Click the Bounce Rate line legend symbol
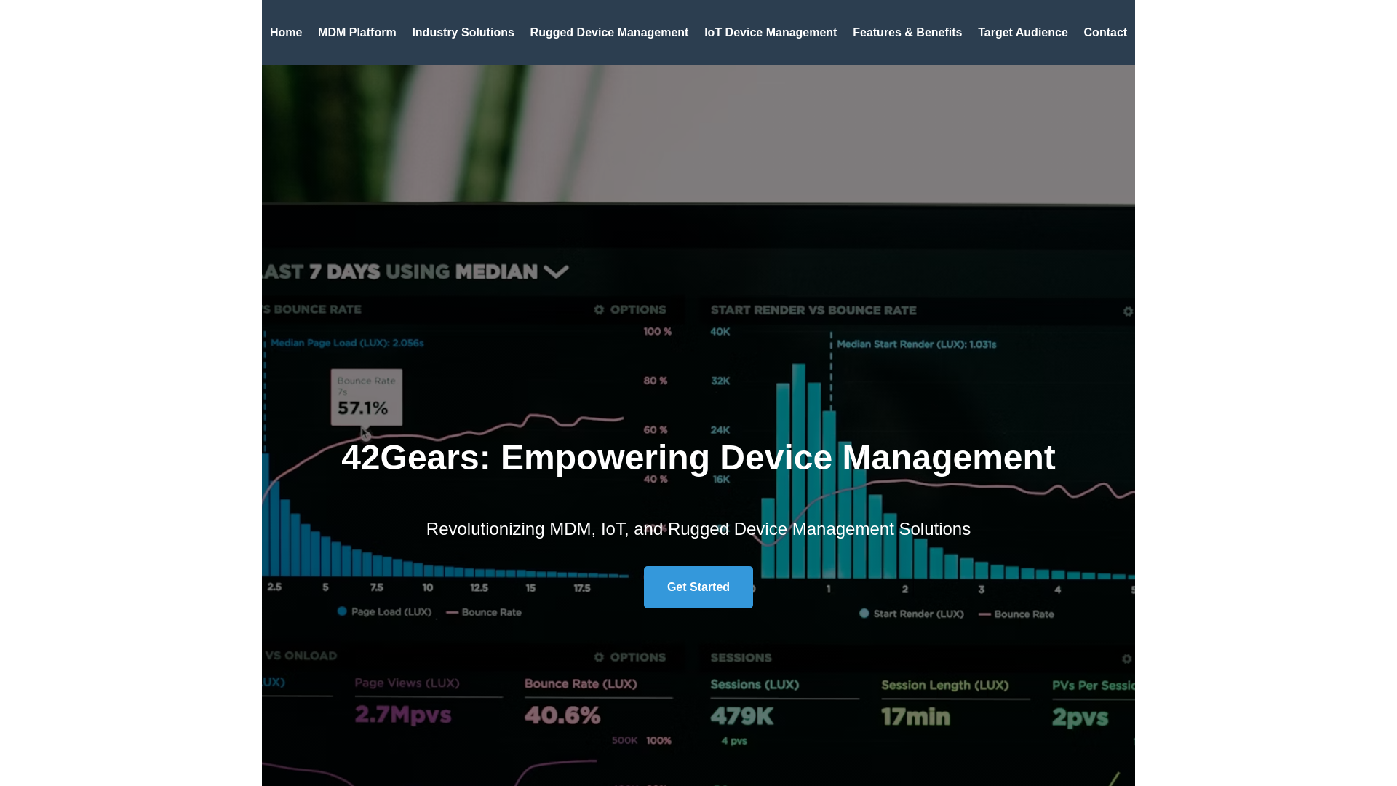 coord(452,612)
